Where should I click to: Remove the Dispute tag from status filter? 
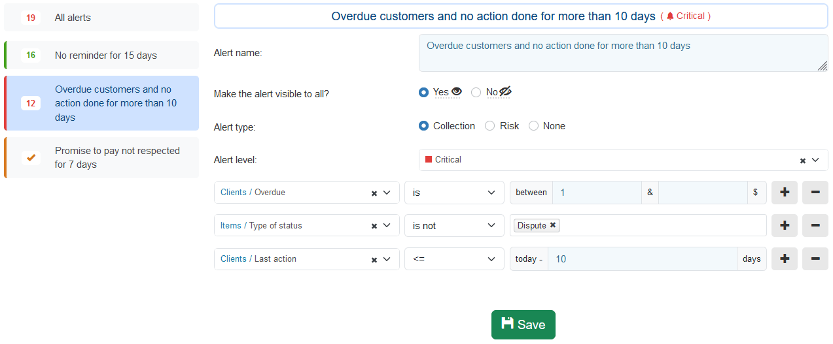(x=553, y=225)
